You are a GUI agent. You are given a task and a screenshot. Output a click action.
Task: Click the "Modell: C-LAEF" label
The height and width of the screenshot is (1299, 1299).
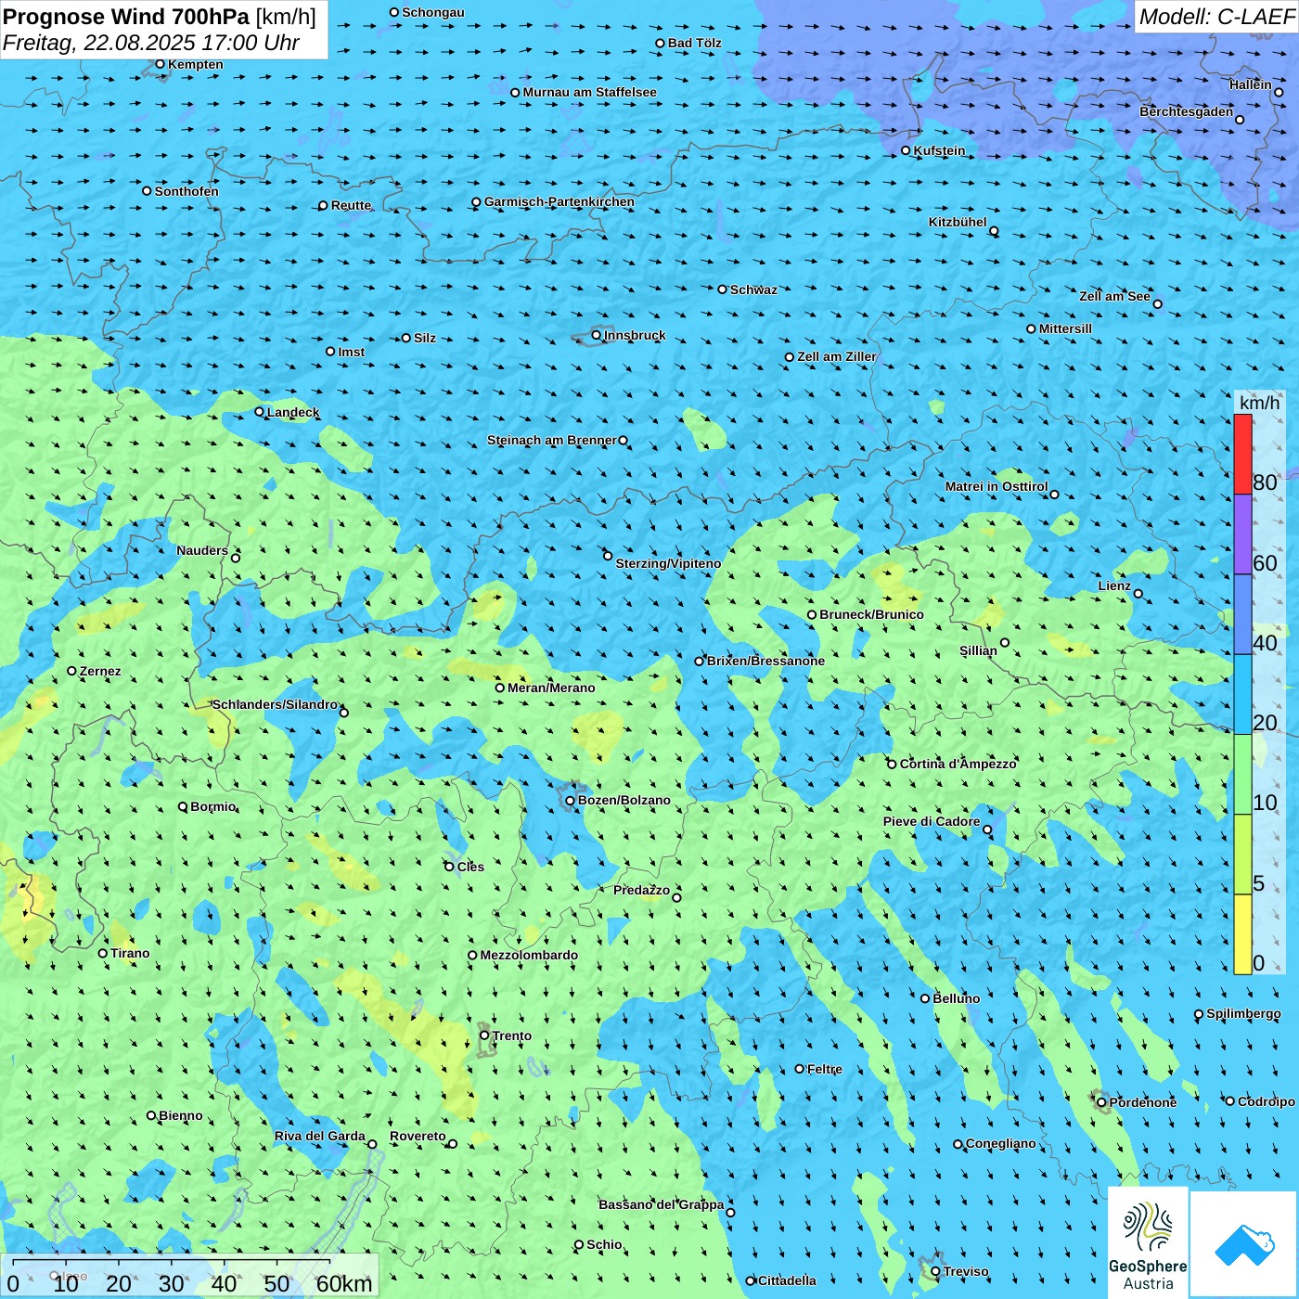coord(1216,17)
